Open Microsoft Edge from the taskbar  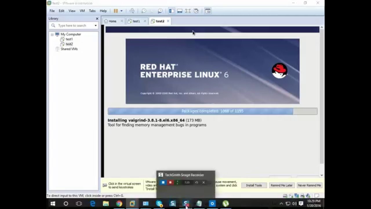[x=93, y=203]
